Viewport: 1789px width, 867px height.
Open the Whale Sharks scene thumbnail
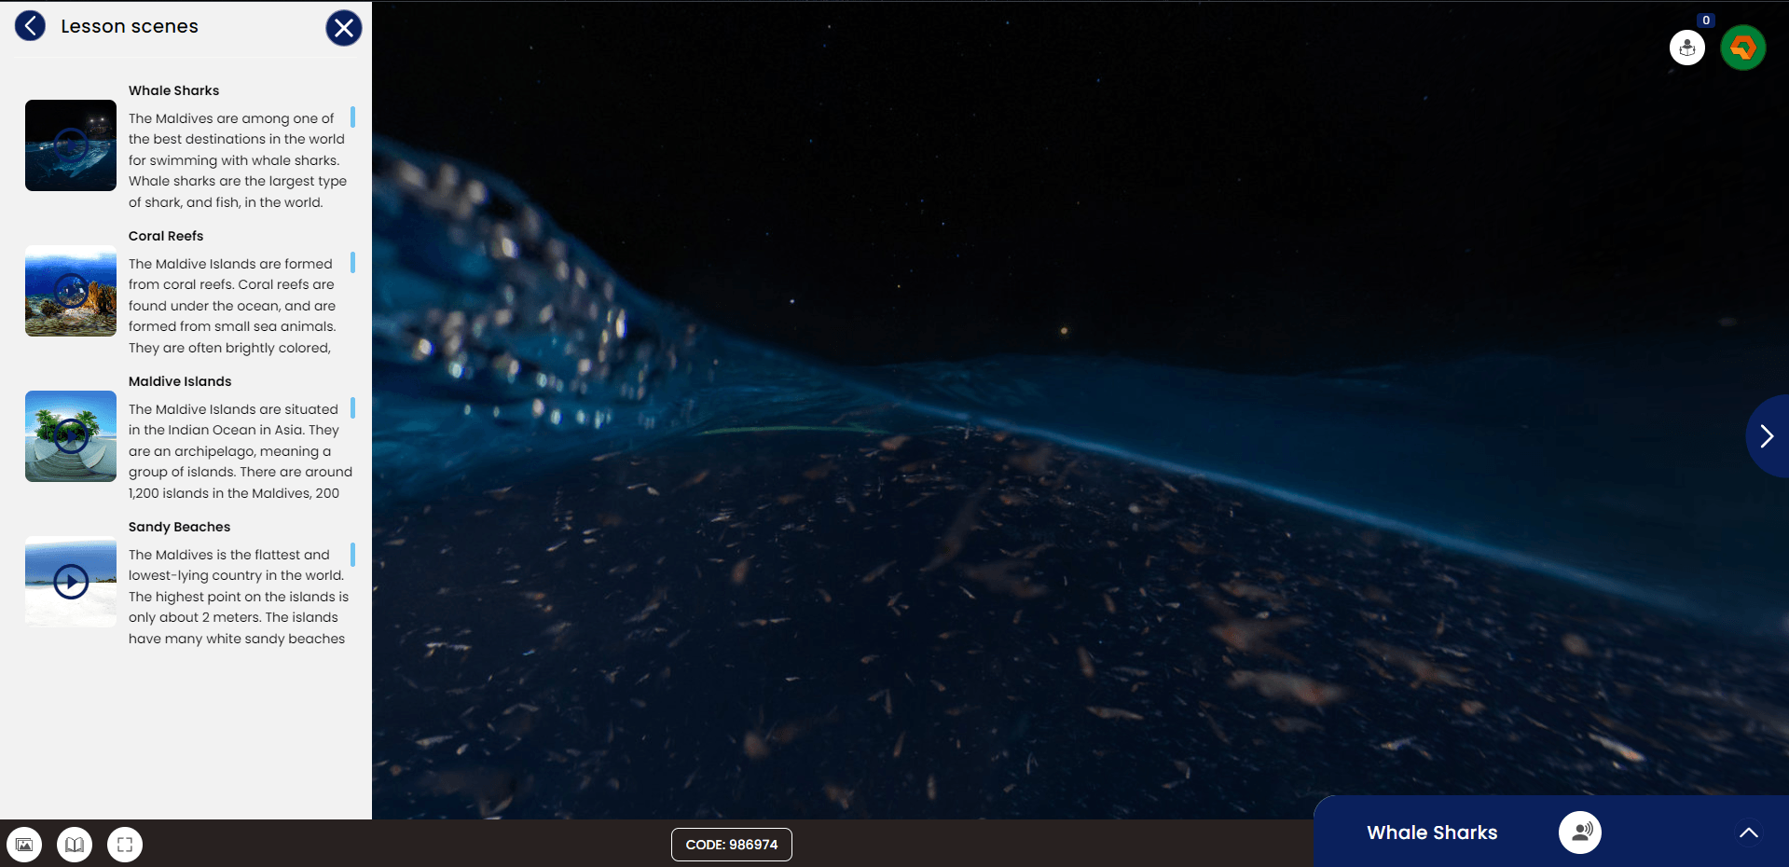[x=71, y=145]
